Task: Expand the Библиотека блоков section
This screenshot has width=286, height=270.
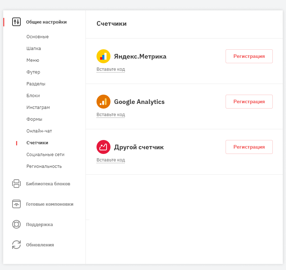Action: (x=48, y=184)
